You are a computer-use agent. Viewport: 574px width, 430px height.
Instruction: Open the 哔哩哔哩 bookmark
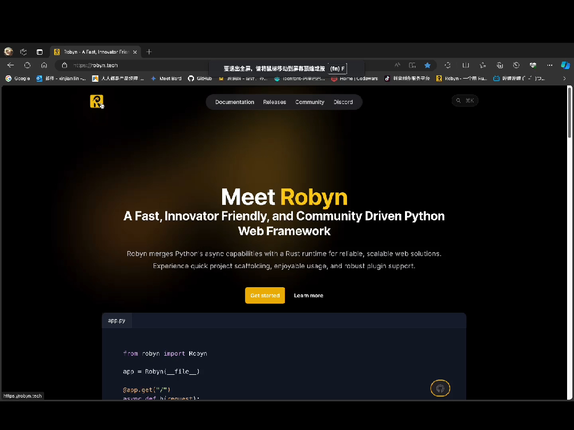click(512, 78)
